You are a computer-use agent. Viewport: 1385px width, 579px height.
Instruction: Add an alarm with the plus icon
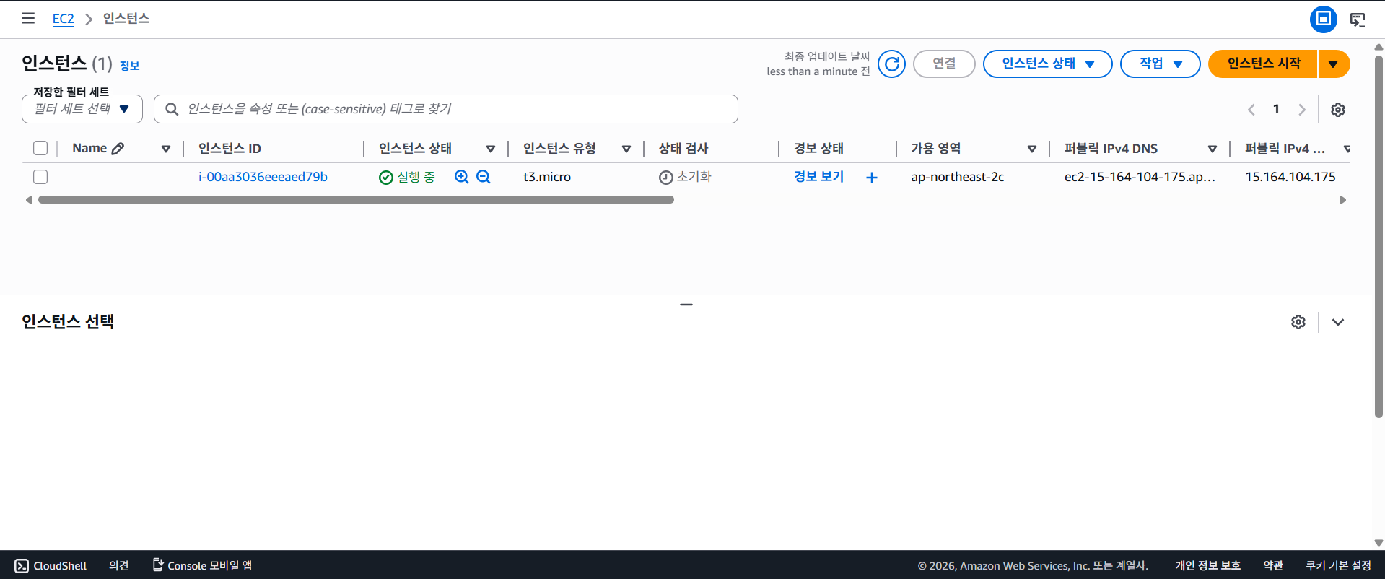point(872,178)
